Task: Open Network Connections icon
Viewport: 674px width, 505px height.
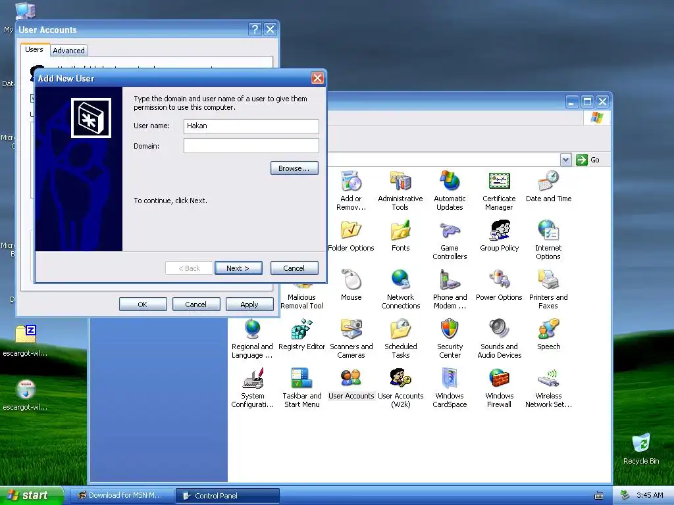Action: (x=400, y=289)
